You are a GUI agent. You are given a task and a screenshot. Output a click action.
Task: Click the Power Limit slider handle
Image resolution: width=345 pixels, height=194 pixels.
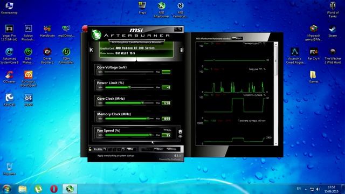coord(129,87)
